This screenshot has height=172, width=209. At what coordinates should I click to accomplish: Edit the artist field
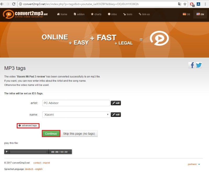[x=116, y=103]
